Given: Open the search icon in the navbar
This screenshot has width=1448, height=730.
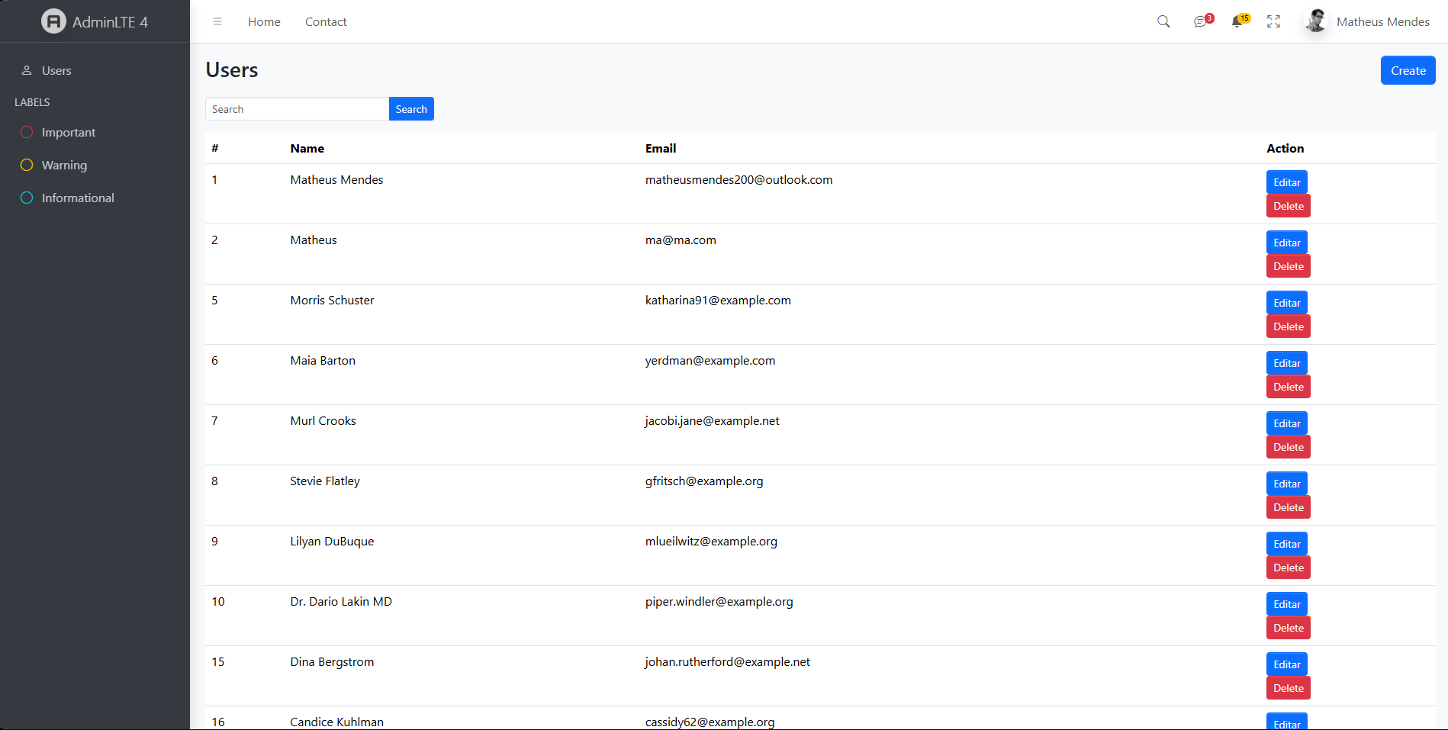Looking at the screenshot, I should pyautogui.click(x=1163, y=21).
